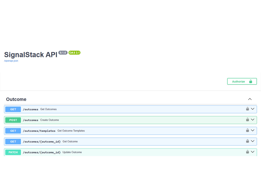Select the Outcome section heading
The height and width of the screenshot is (196, 261).
[x=16, y=99]
